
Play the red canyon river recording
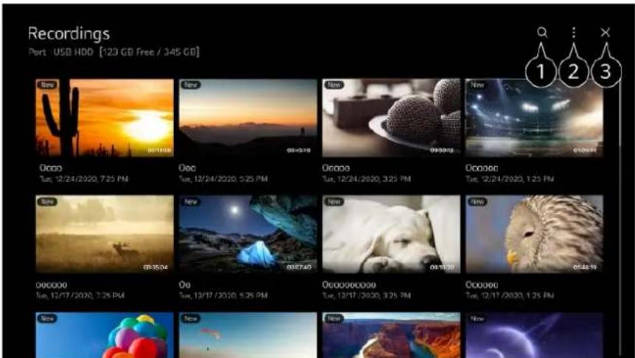391,335
